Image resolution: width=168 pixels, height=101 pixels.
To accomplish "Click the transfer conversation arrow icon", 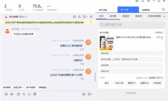I will (84, 94).
